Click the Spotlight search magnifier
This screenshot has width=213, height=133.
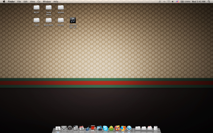click(209, 2)
